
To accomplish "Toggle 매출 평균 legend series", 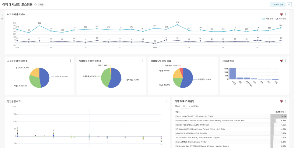I will click(268, 19).
